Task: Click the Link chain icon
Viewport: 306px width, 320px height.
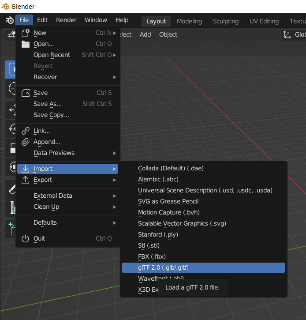Action: pyautogui.click(x=26, y=131)
